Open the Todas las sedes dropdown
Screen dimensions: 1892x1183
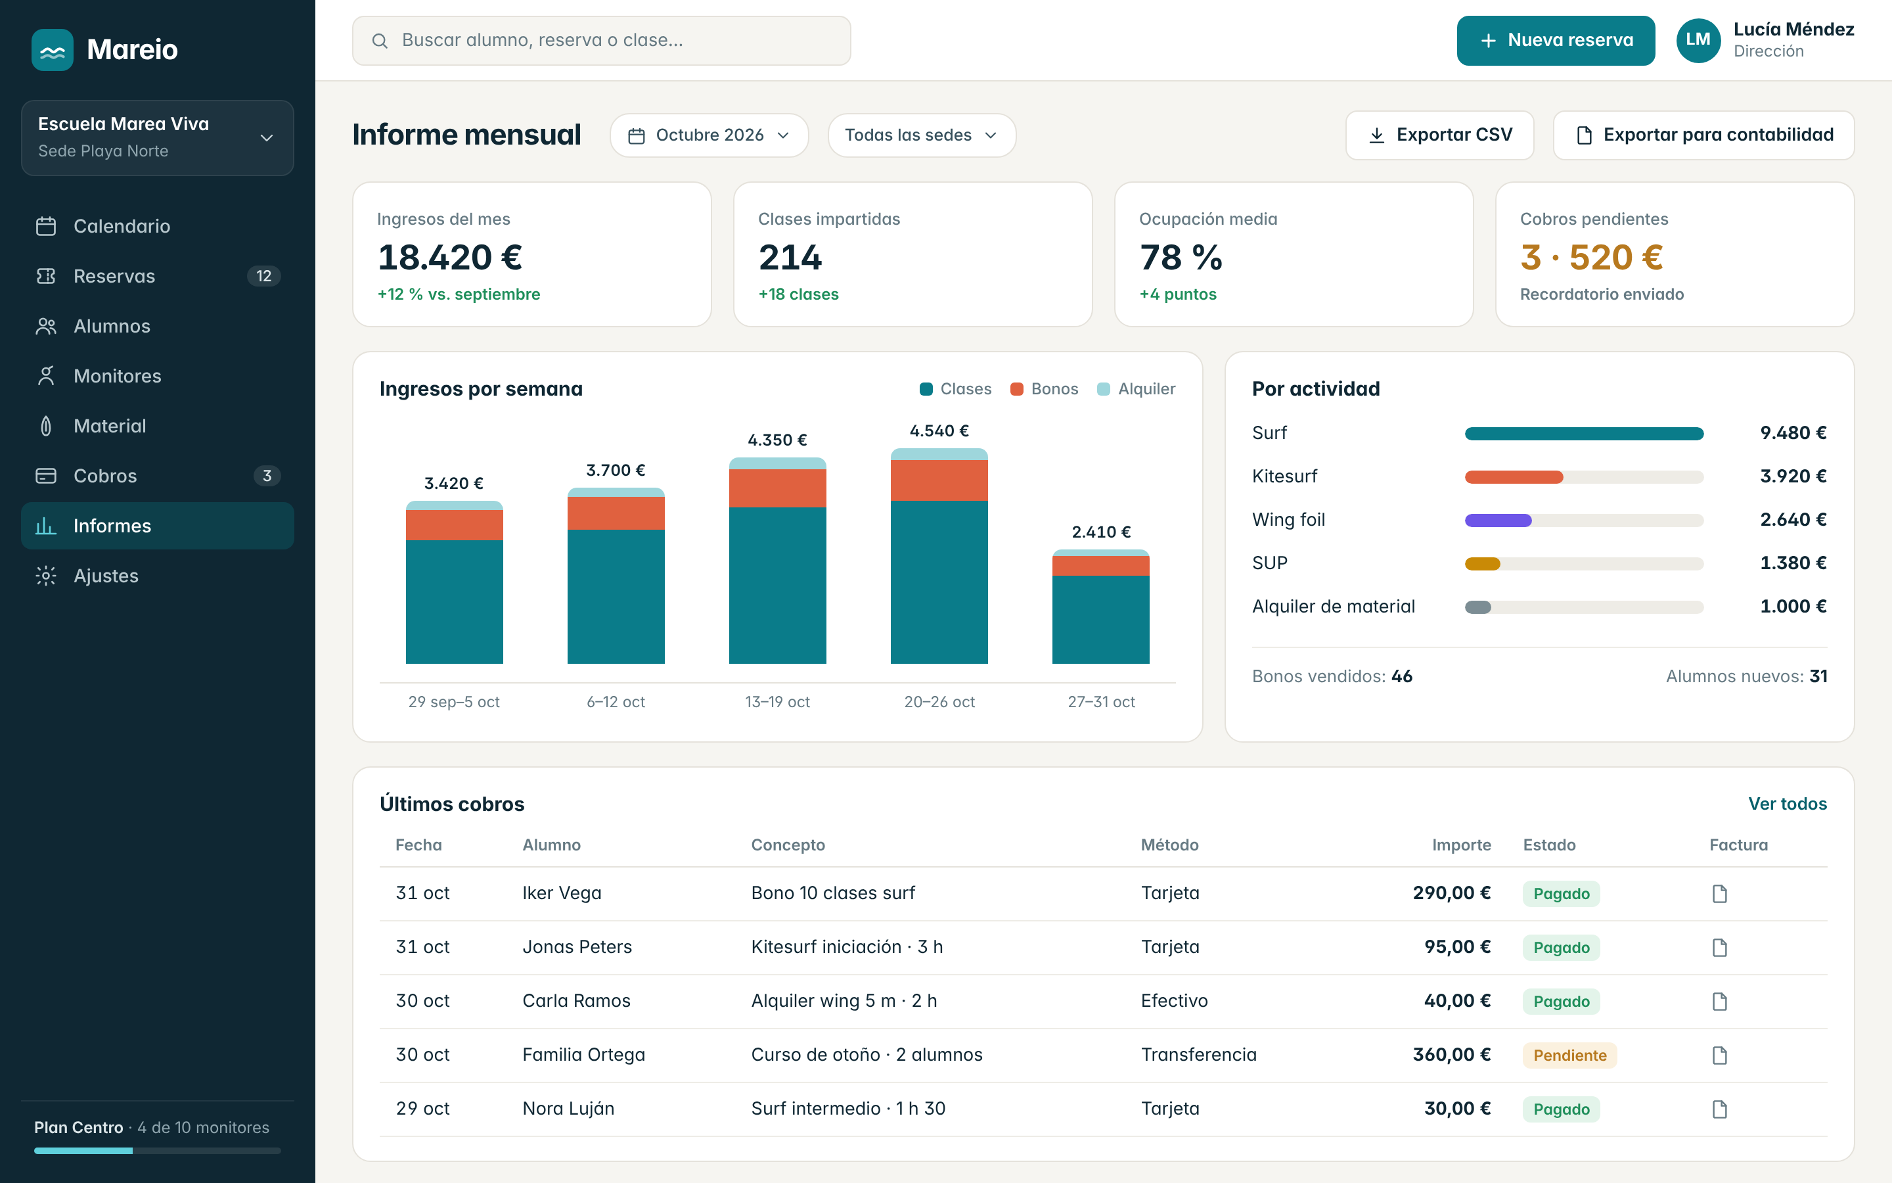tap(922, 135)
